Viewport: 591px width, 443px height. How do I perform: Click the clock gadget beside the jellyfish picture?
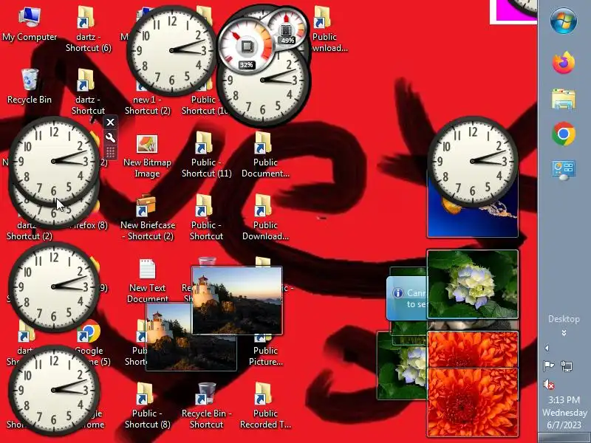tap(473, 161)
